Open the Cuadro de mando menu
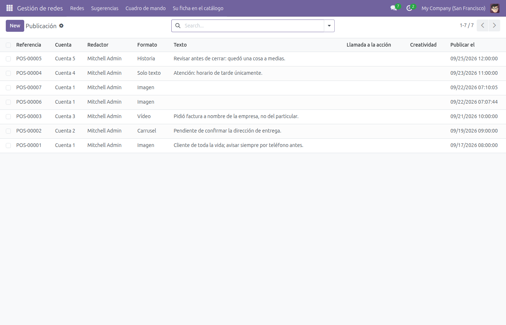 point(146,8)
